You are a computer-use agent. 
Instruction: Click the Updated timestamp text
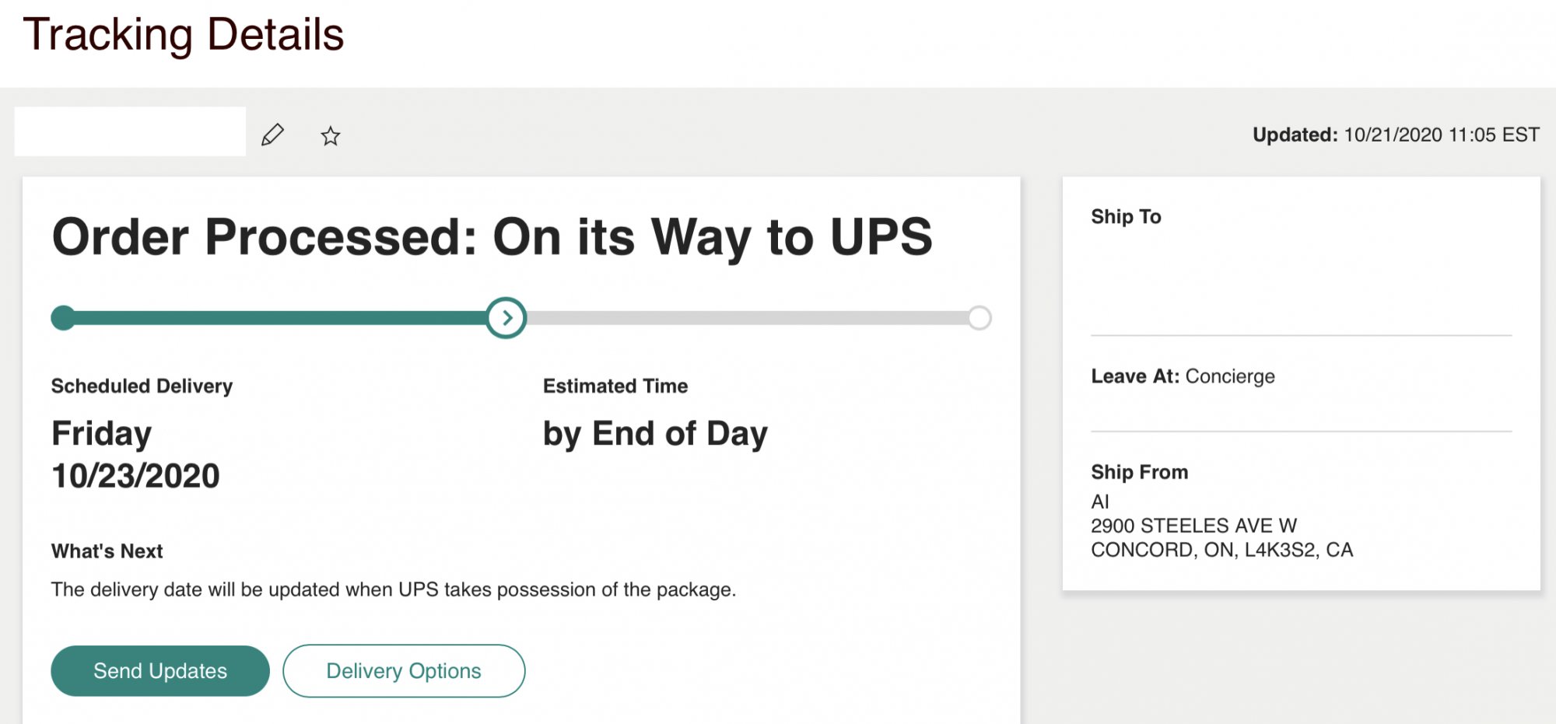pos(1396,135)
